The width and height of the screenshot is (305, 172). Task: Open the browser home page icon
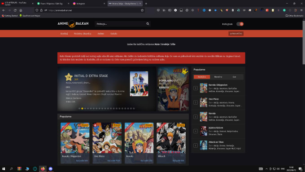pyautogui.click(x=21, y=10)
